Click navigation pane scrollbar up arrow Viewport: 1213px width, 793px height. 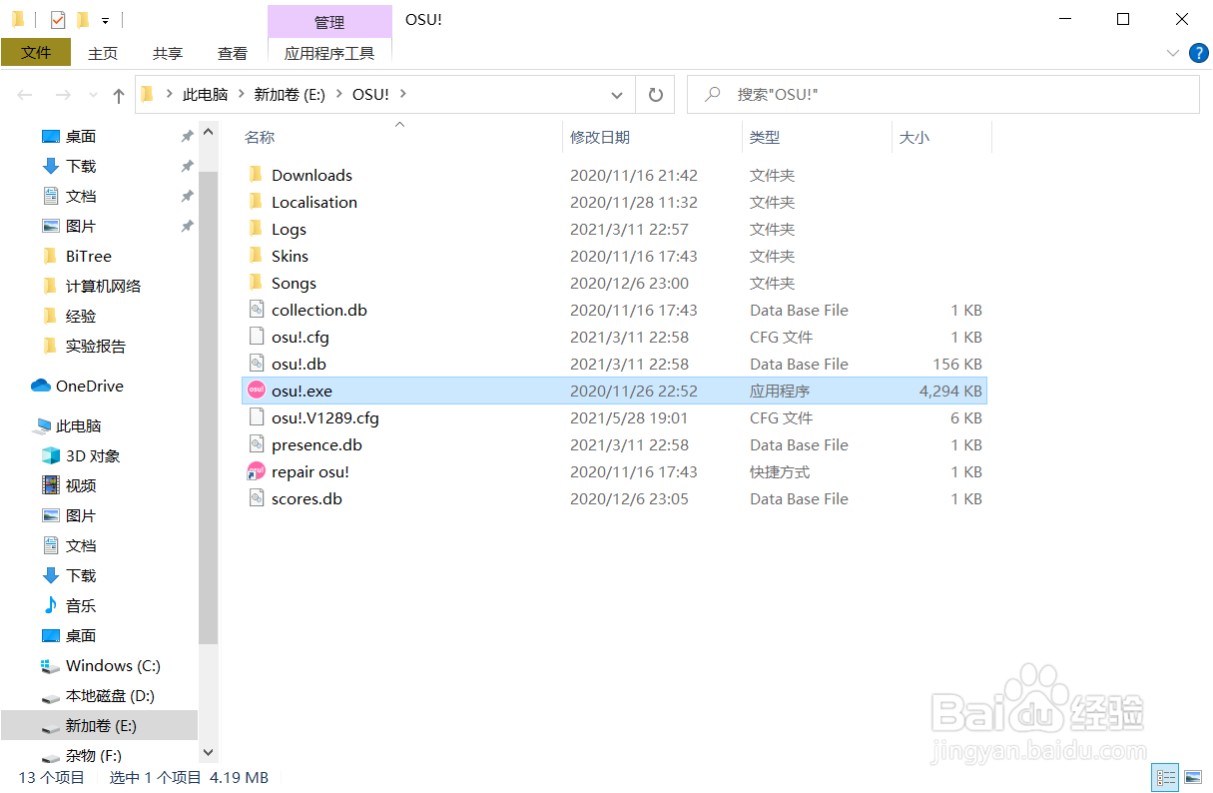(x=208, y=132)
